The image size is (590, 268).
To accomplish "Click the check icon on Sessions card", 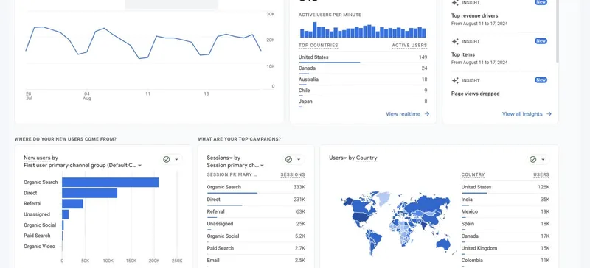I will pos(288,159).
